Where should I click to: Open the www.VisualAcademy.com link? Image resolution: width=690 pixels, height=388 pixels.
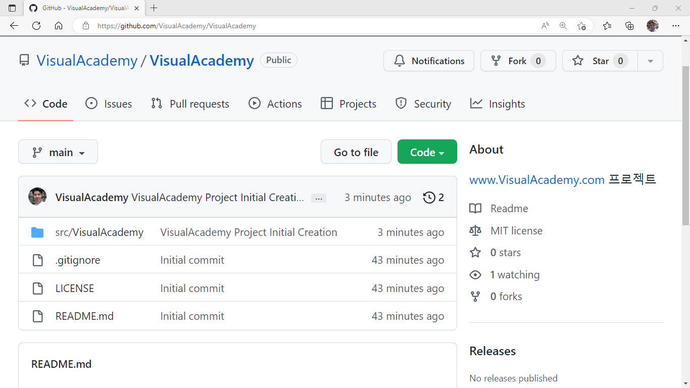(x=536, y=179)
